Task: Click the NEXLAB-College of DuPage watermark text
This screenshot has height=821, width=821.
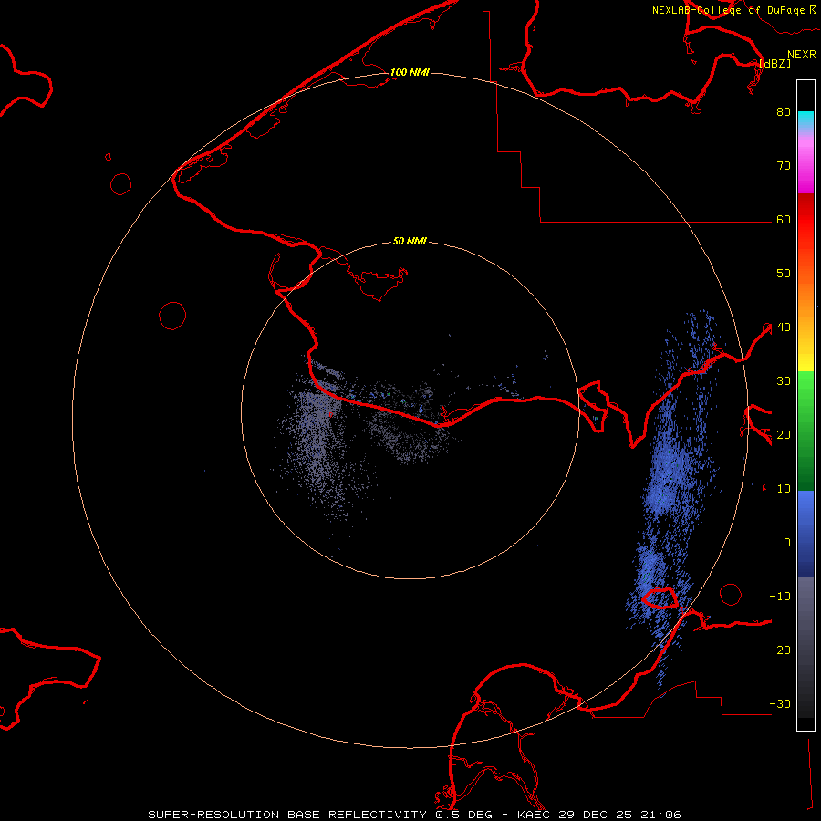Action: point(728,10)
